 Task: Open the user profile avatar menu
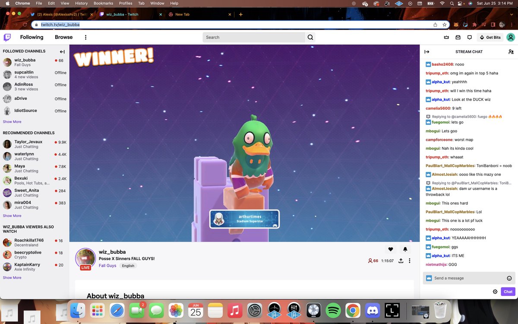[x=511, y=38]
